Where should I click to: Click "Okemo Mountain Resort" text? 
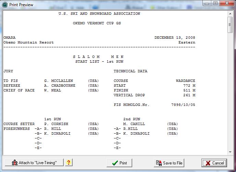coord(28,42)
